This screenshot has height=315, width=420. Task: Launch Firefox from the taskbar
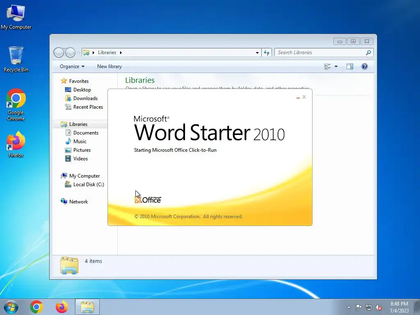62,307
